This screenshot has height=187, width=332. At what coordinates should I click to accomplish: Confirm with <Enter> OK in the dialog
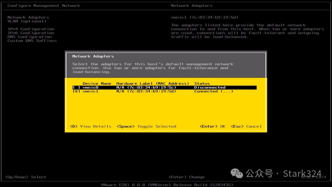click(x=213, y=126)
